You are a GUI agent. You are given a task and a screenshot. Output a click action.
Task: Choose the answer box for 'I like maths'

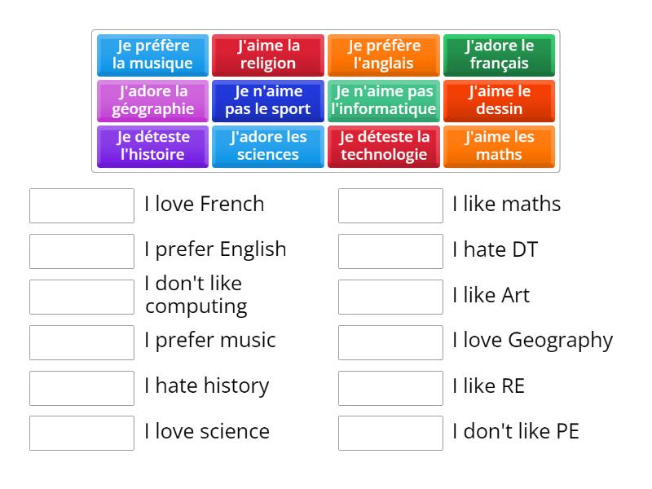pyautogui.click(x=390, y=206)
